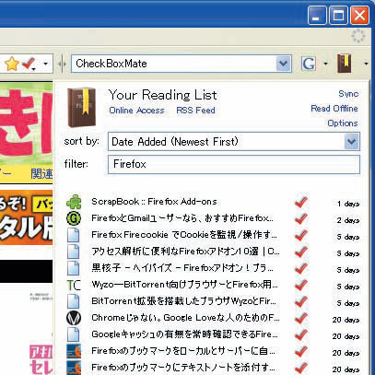Click the Google search engine icon
Viewport: 375px width, 375px height.
309,64
